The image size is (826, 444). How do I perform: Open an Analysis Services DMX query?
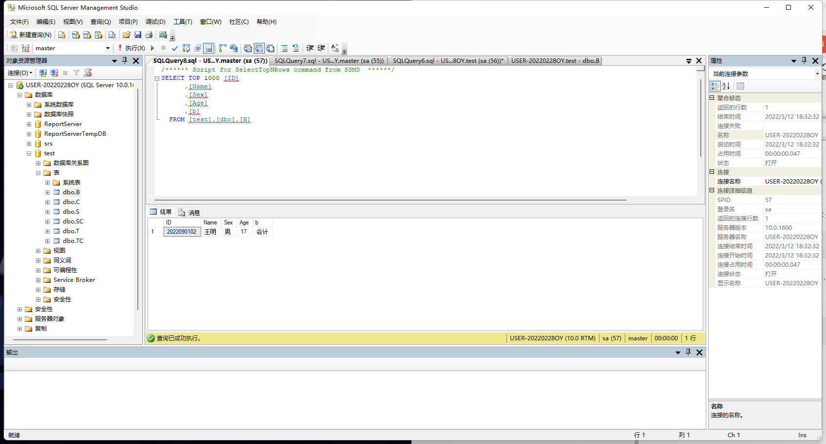click(x=87, y=35)
